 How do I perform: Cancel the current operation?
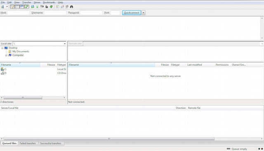point(42,7)
